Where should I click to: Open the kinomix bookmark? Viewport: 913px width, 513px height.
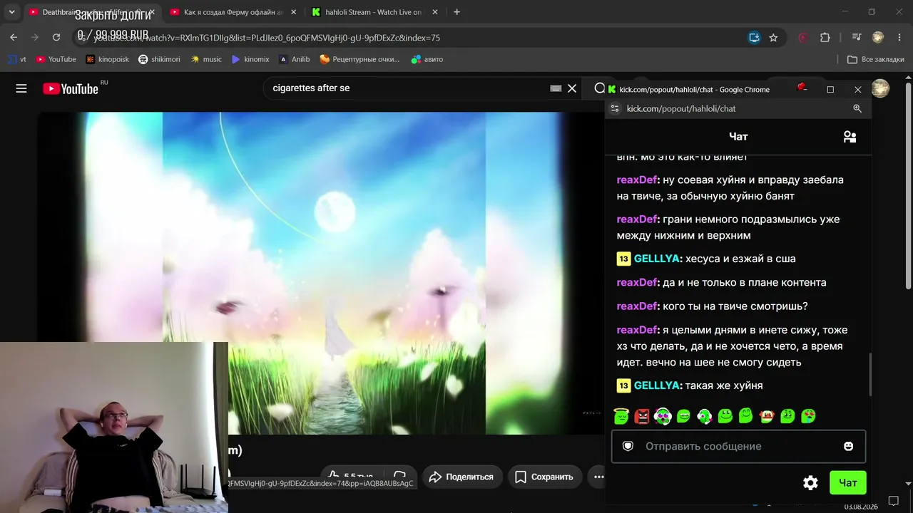click(250, 59)
